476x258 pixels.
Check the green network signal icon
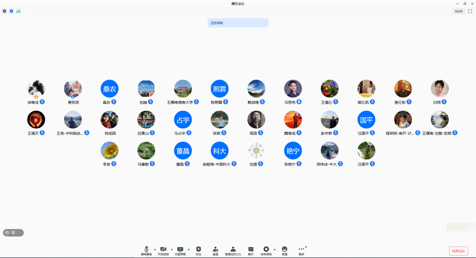coord(18,11)
